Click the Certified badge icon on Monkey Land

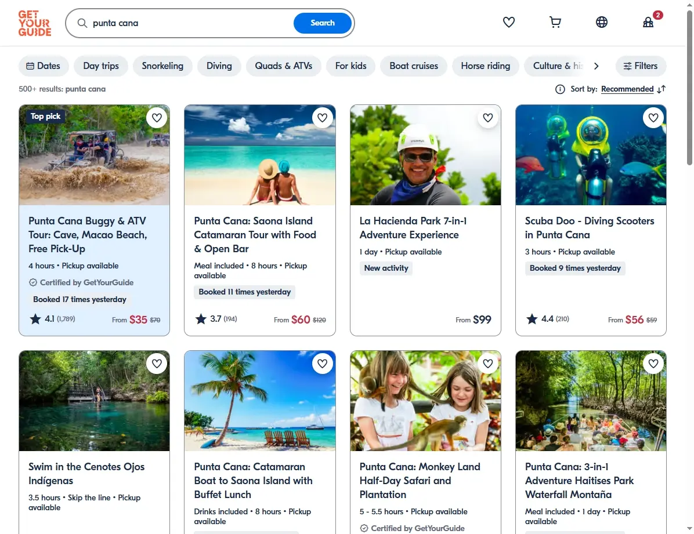coord(364,528)
